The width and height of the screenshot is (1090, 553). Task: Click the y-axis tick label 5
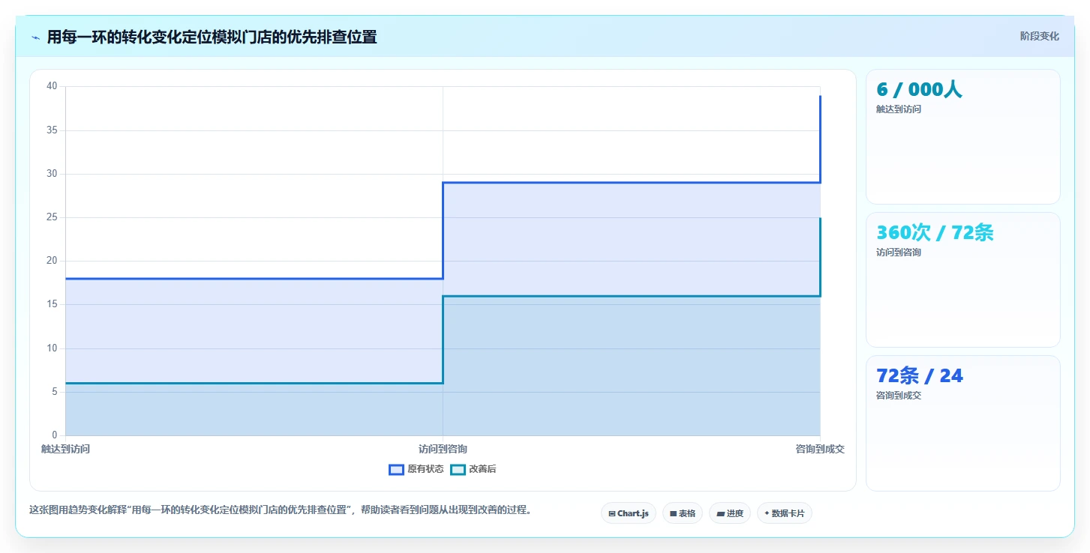(x=54, y=392)
